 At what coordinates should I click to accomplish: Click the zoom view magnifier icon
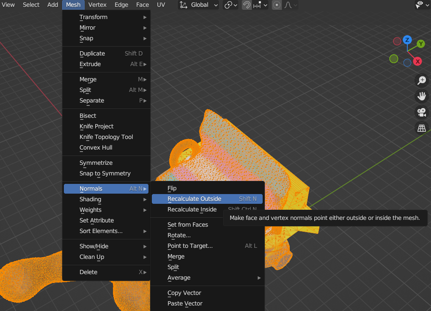[421, 80]
